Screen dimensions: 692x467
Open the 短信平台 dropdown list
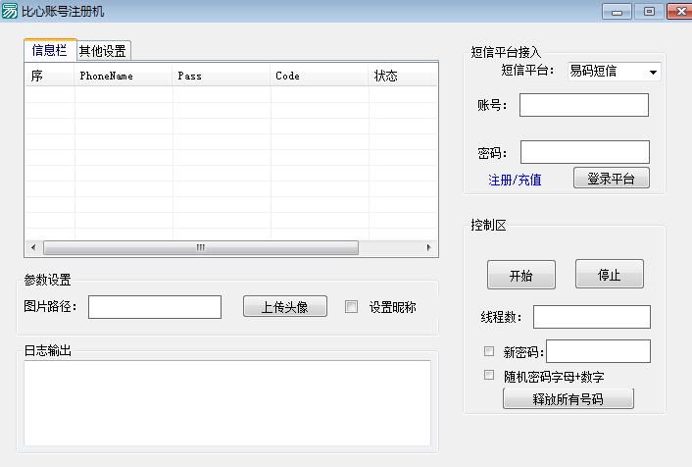tap(652, 72)
